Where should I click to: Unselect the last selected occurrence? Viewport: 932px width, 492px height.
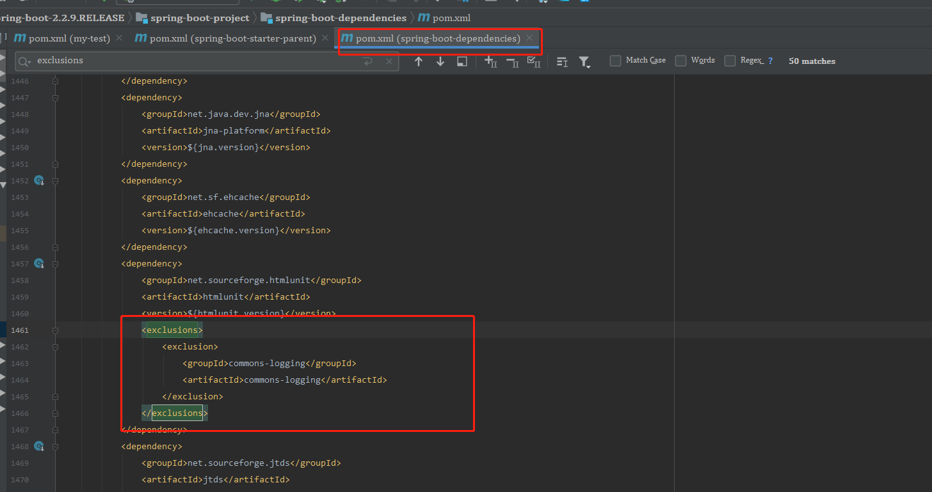(512, 61)
